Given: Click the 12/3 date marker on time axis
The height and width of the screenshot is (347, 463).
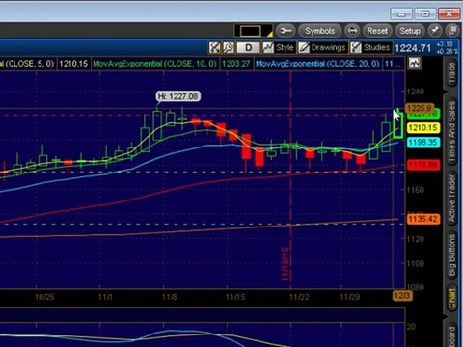Looking at the screenshot, I should [x=402, y=295].
